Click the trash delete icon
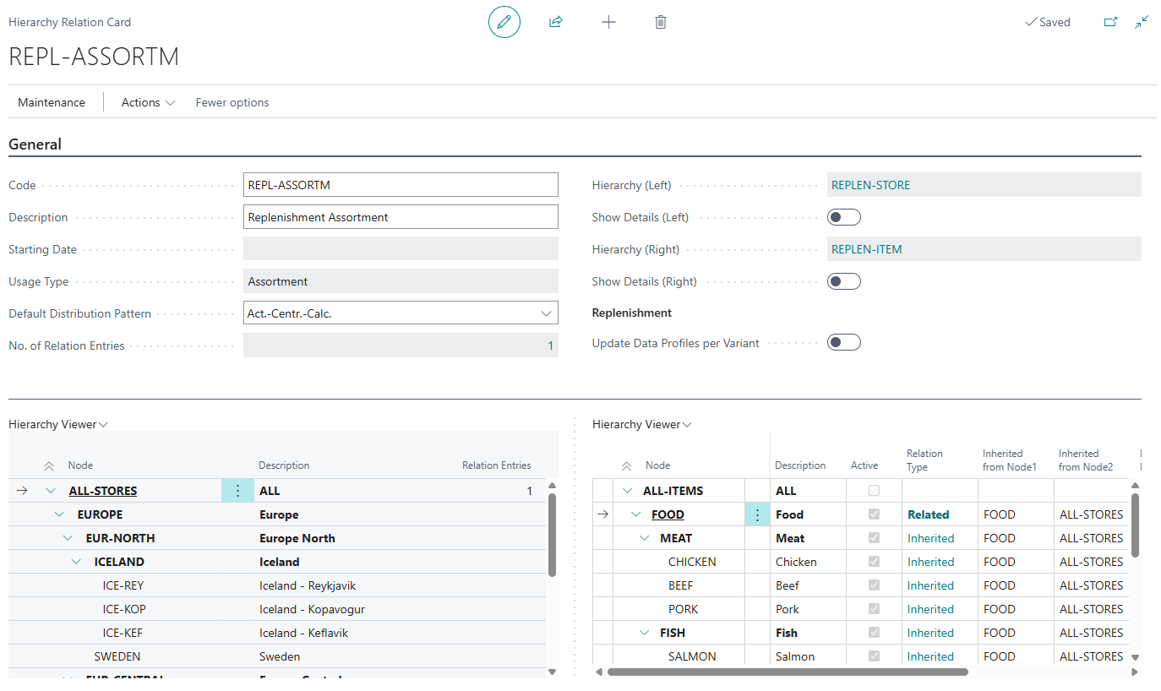This screenshot has width=1161, height=691. pyautogui.click(x=661, y=22)
